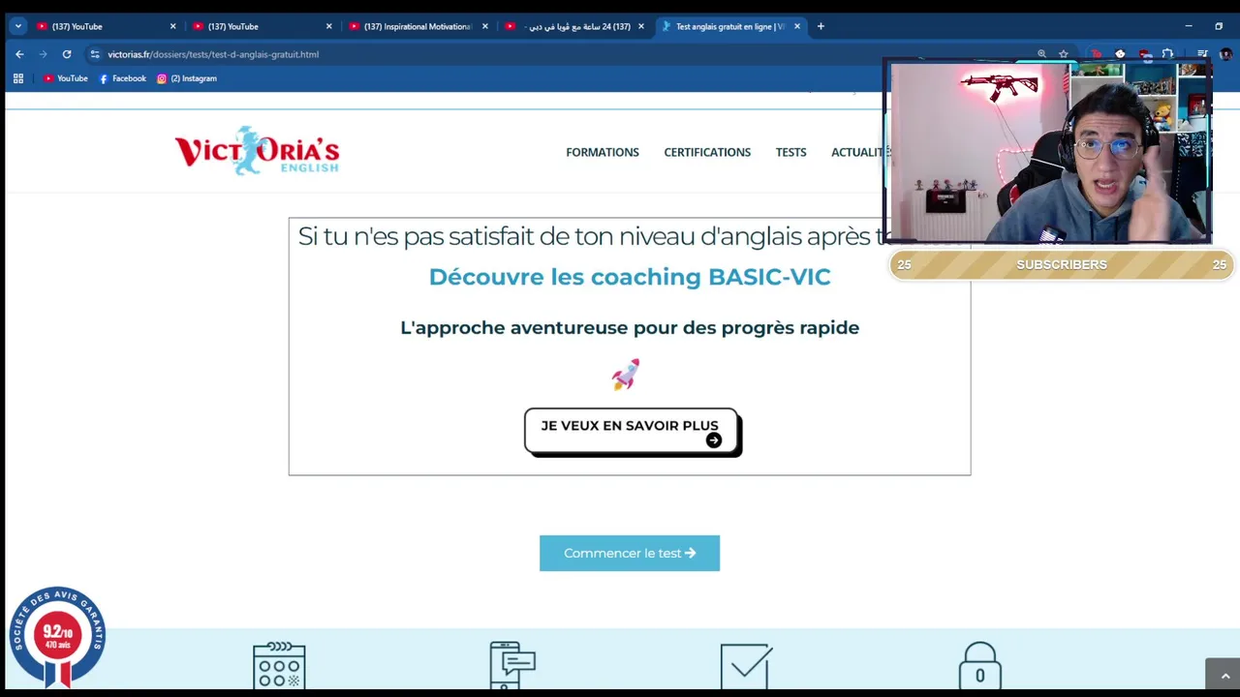
Task: Open the YouTube bookmark
Action: point(66,78)
